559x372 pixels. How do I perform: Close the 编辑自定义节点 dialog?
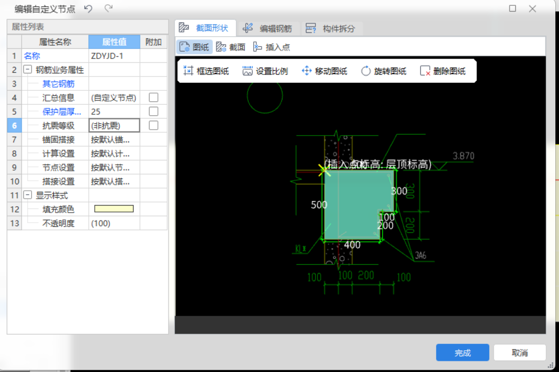tap(532, 9)
